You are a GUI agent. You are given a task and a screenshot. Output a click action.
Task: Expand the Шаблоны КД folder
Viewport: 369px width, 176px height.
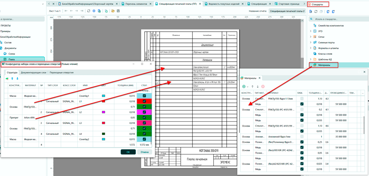(x=311, y=59)
